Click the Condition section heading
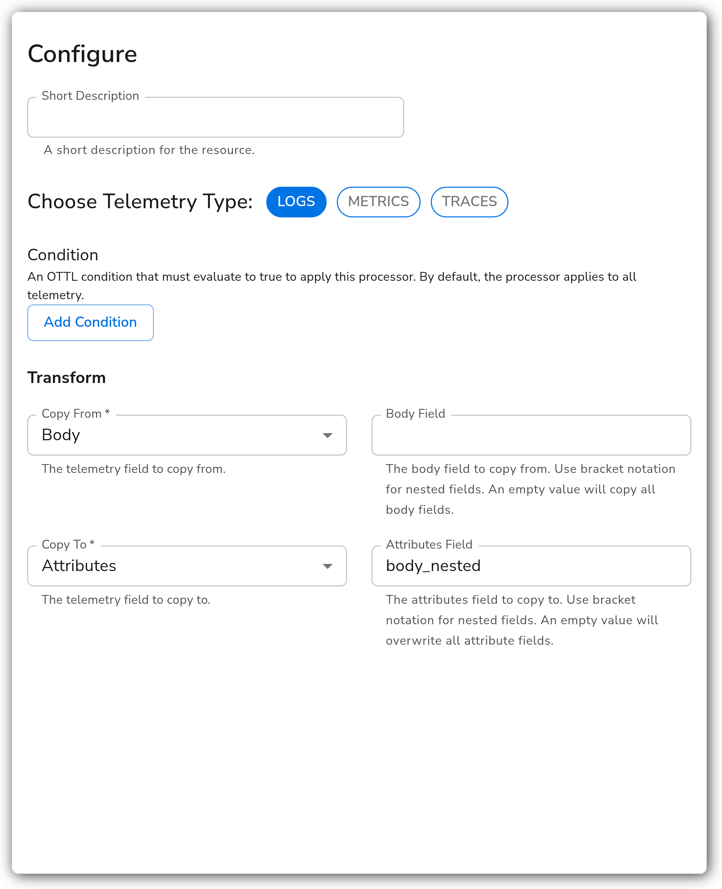This screenshot has height=889, width=722. coord(63,255)
